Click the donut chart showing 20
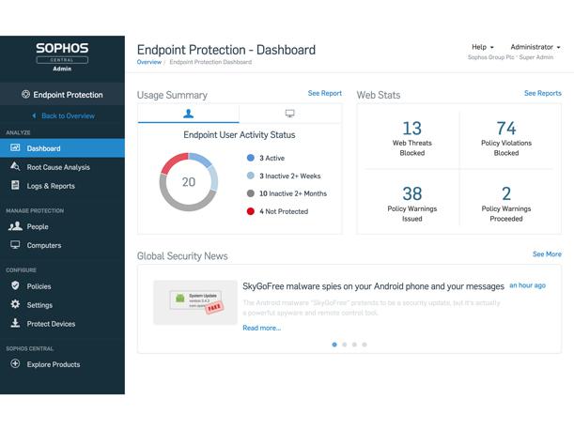Screen dimensions: 574x430 click(189, 182)
